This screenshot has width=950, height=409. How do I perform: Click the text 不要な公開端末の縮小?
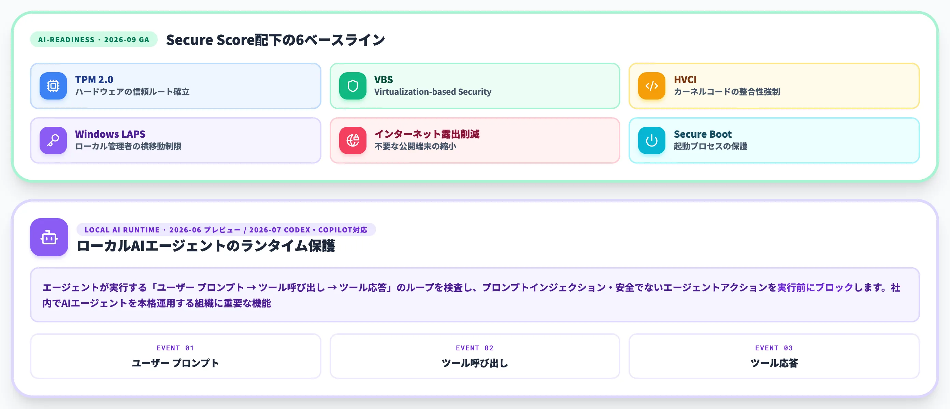pyautogui.click(x=415, y=146)
